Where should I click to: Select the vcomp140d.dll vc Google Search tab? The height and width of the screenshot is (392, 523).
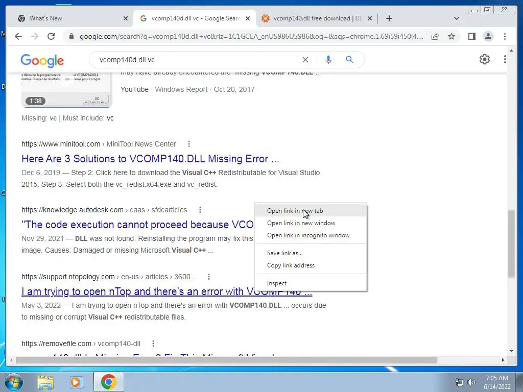coord(195,18)
